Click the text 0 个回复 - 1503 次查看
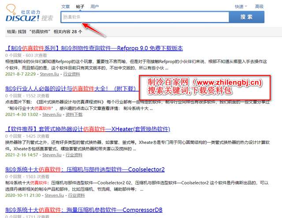Screen dimensions: 282x218 click(x=27, y=177)
